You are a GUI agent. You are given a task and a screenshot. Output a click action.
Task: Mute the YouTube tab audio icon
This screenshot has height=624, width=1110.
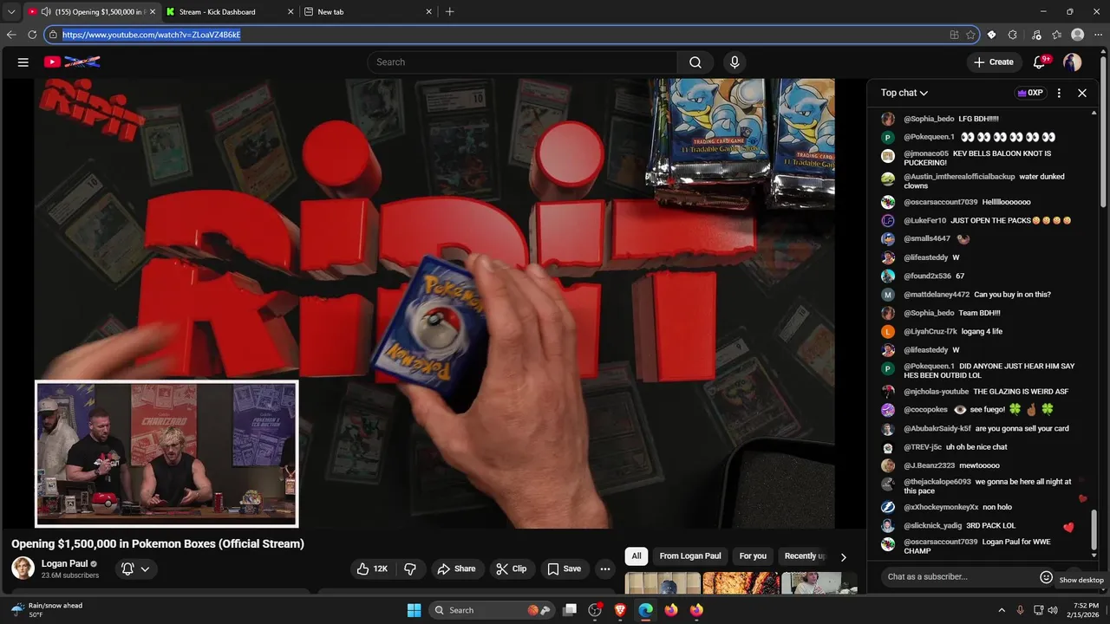tap(46, 11)
